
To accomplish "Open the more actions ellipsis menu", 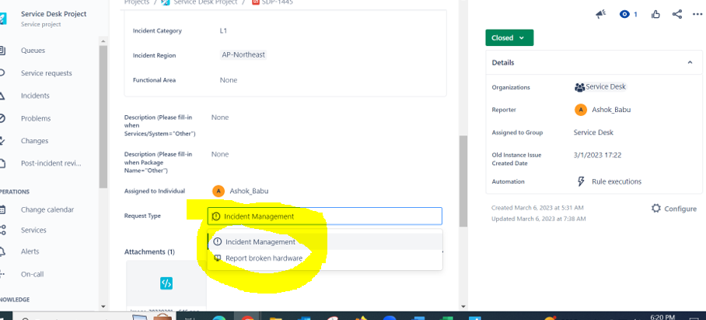I will [x=697, y=15].
